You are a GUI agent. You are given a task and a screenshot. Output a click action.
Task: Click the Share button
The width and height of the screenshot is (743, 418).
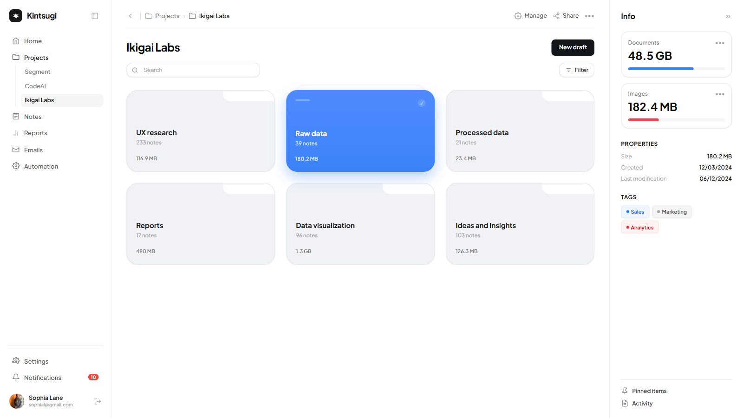coord(566,16)
